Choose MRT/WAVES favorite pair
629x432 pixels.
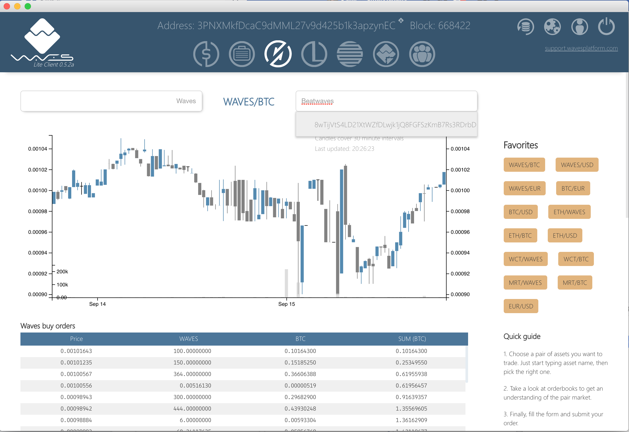pyautogui.click(x=525, y=282)
